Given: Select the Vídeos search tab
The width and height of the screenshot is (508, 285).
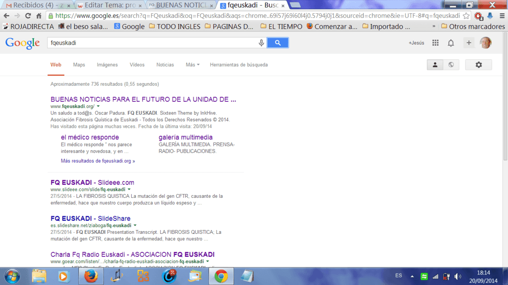Looking at the screenshot, I should click(137, 65).
